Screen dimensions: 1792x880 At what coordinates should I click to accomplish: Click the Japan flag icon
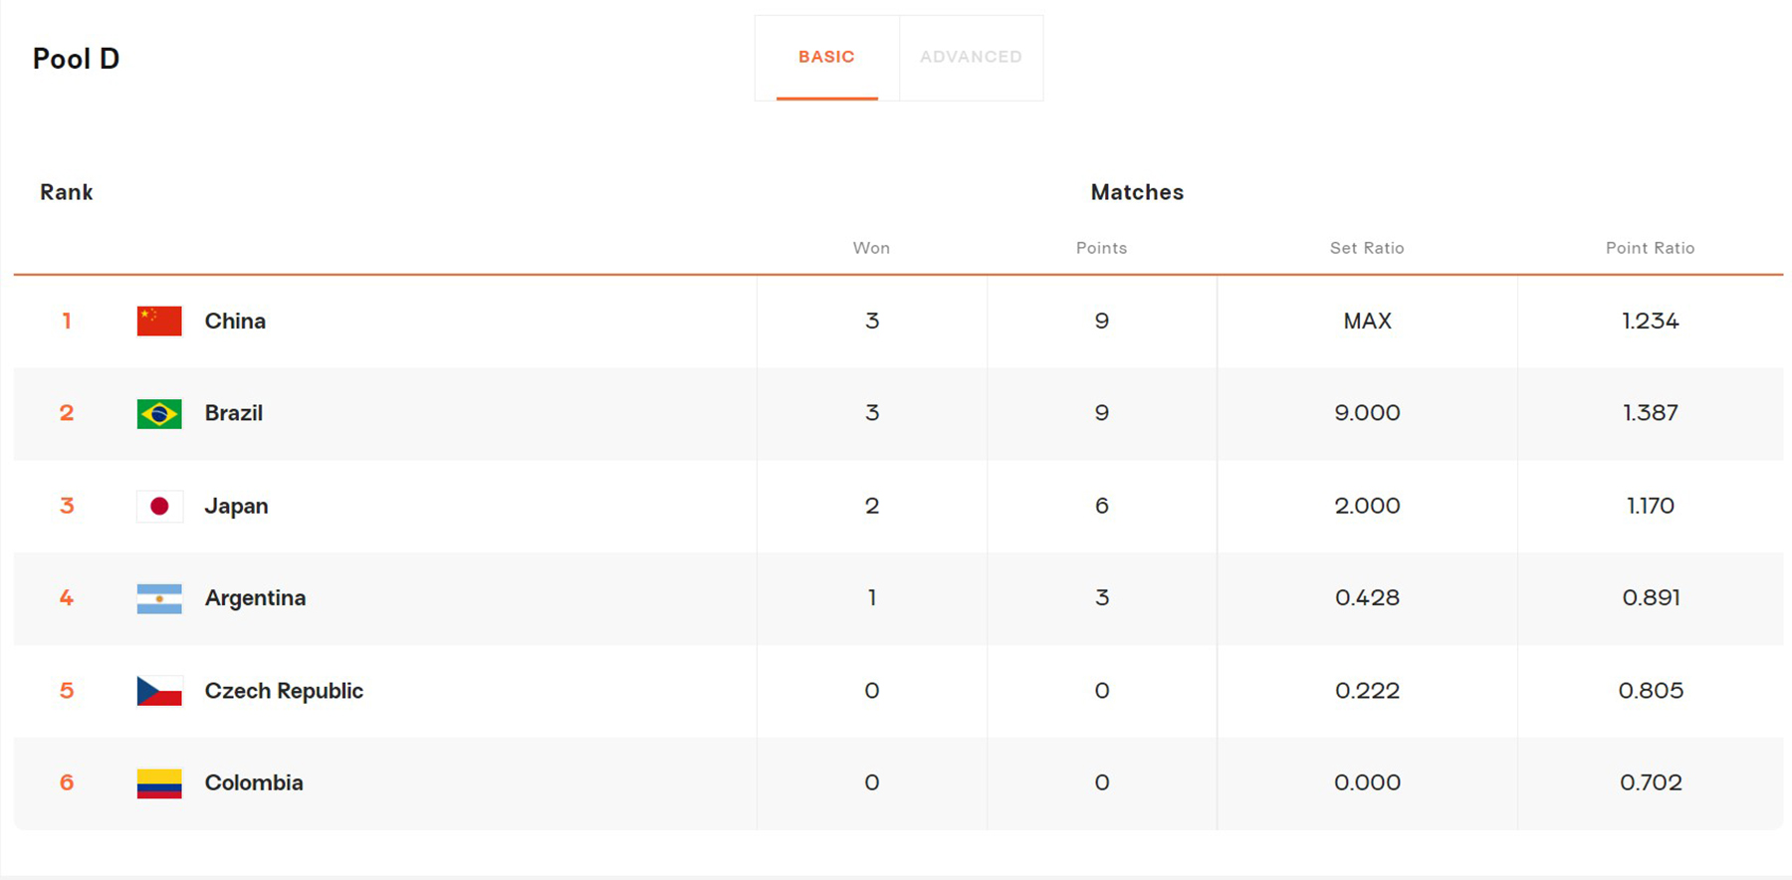click(x=159, y=506)
